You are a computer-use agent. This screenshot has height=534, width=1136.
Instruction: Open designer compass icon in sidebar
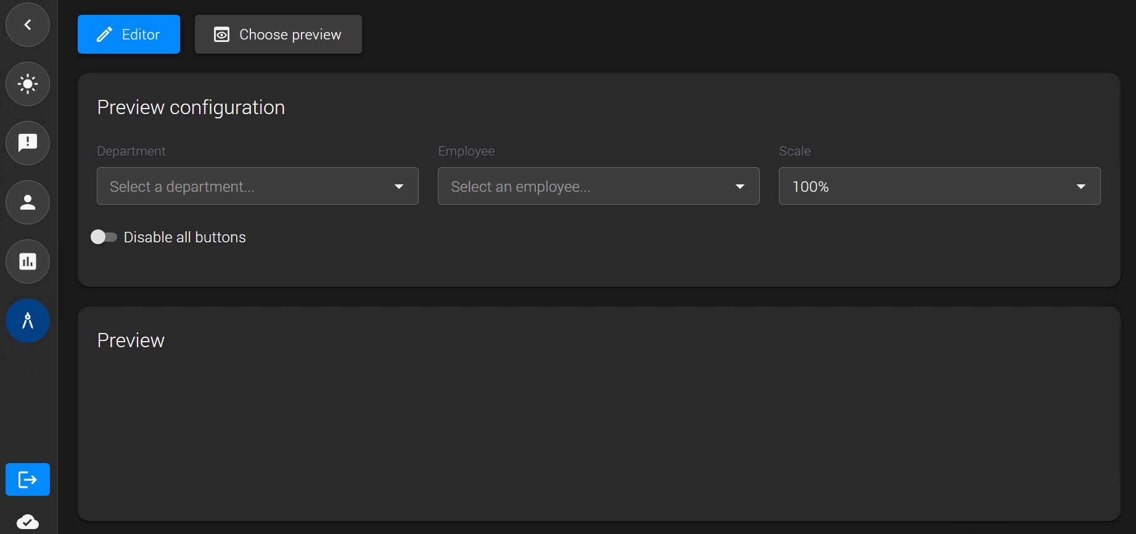[x=28, y=321]
